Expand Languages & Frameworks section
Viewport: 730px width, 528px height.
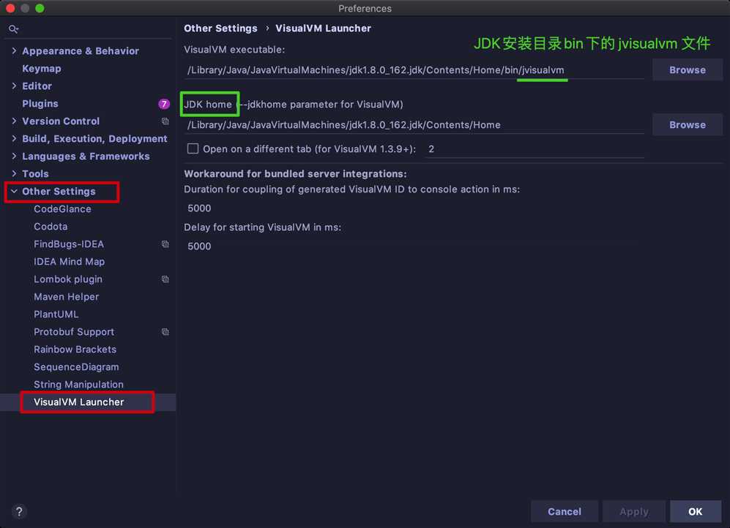(x=14, y=156)
